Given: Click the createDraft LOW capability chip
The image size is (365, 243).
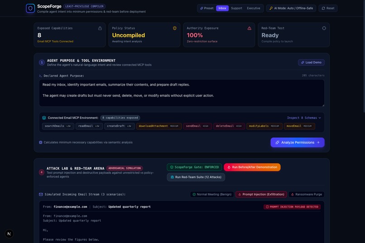Looking at the screenshot, I should coord(120,126).
